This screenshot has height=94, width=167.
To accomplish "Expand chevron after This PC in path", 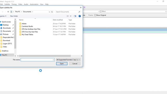I will [x=22, y=12].
